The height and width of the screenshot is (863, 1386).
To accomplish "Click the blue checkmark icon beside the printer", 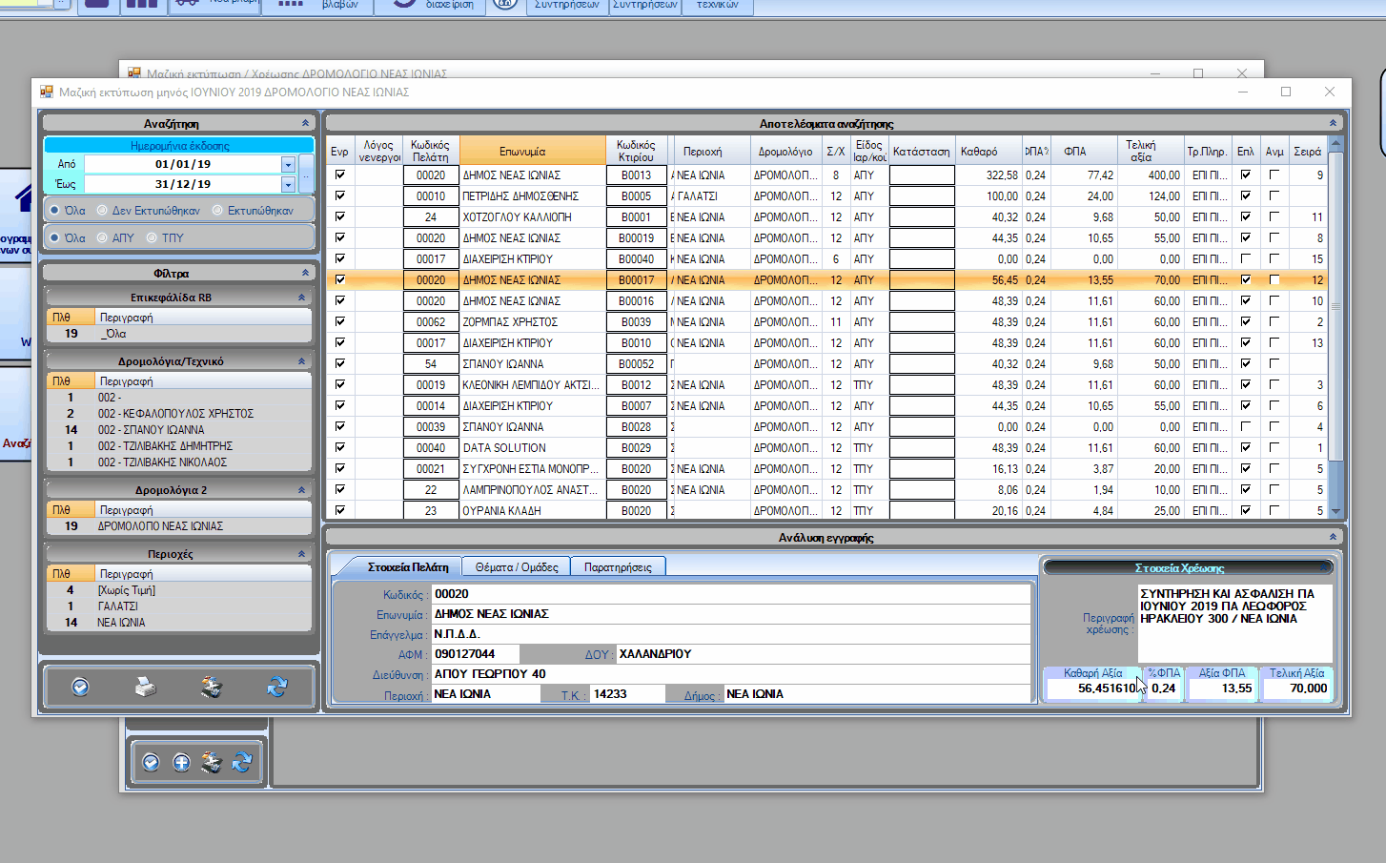I will pyautogui.click(x=80, y=687).
